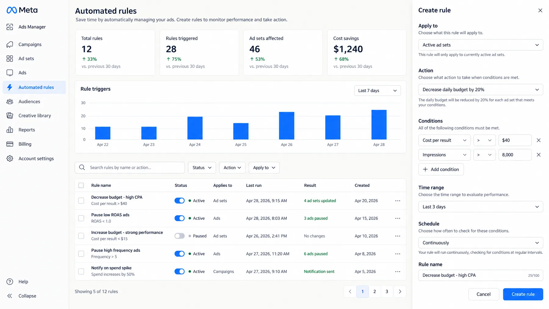Open the Last 7 days chart range dropdown
Image resolution: width=549 pixels, height=309 pixels.
(378, 91)
